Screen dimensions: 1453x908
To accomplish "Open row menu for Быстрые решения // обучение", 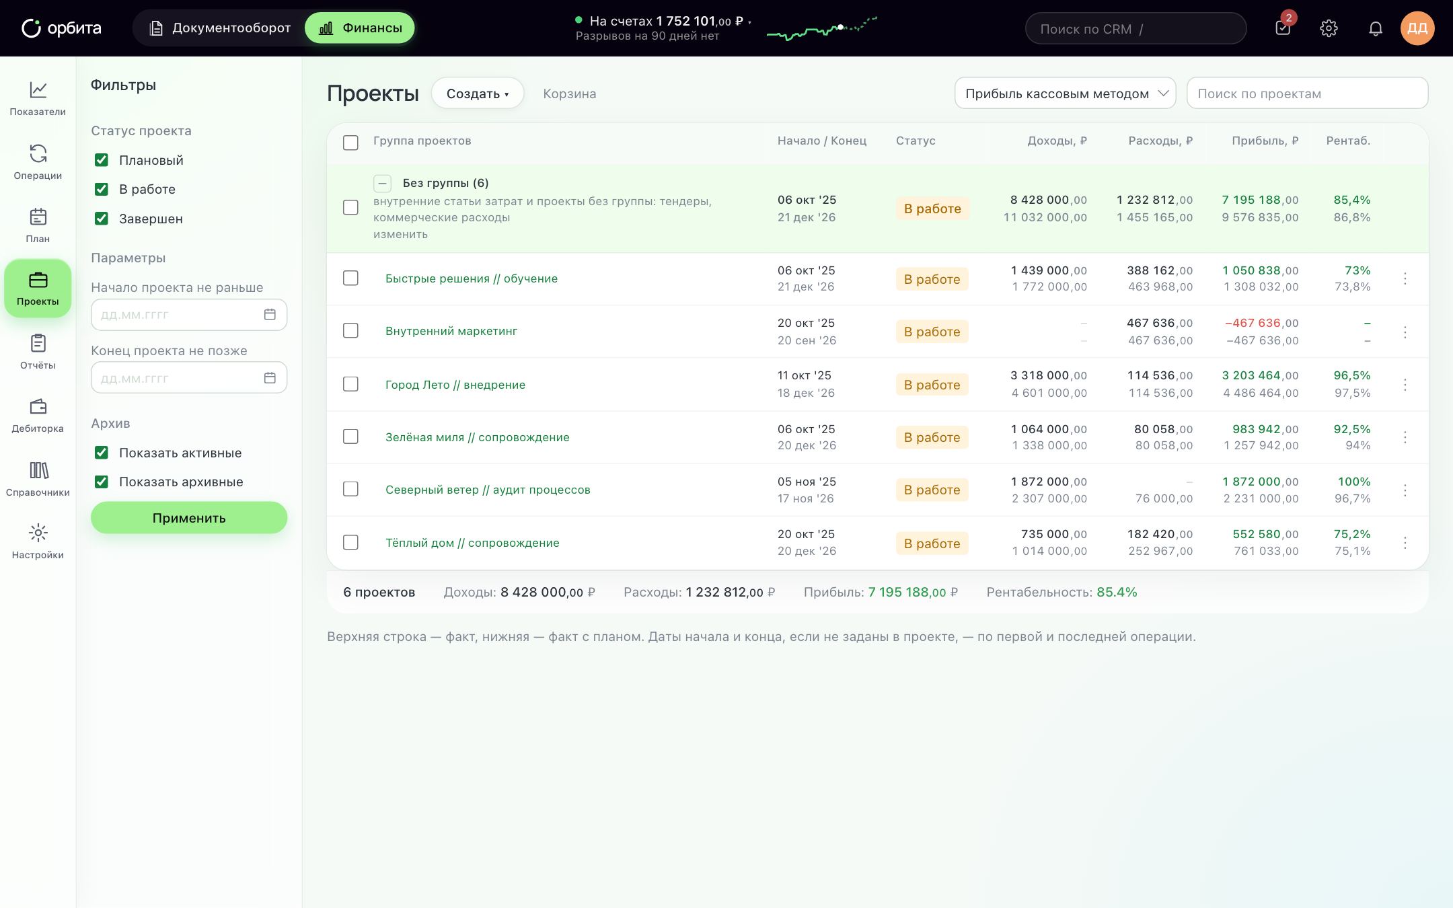I will click(1405, 278).
